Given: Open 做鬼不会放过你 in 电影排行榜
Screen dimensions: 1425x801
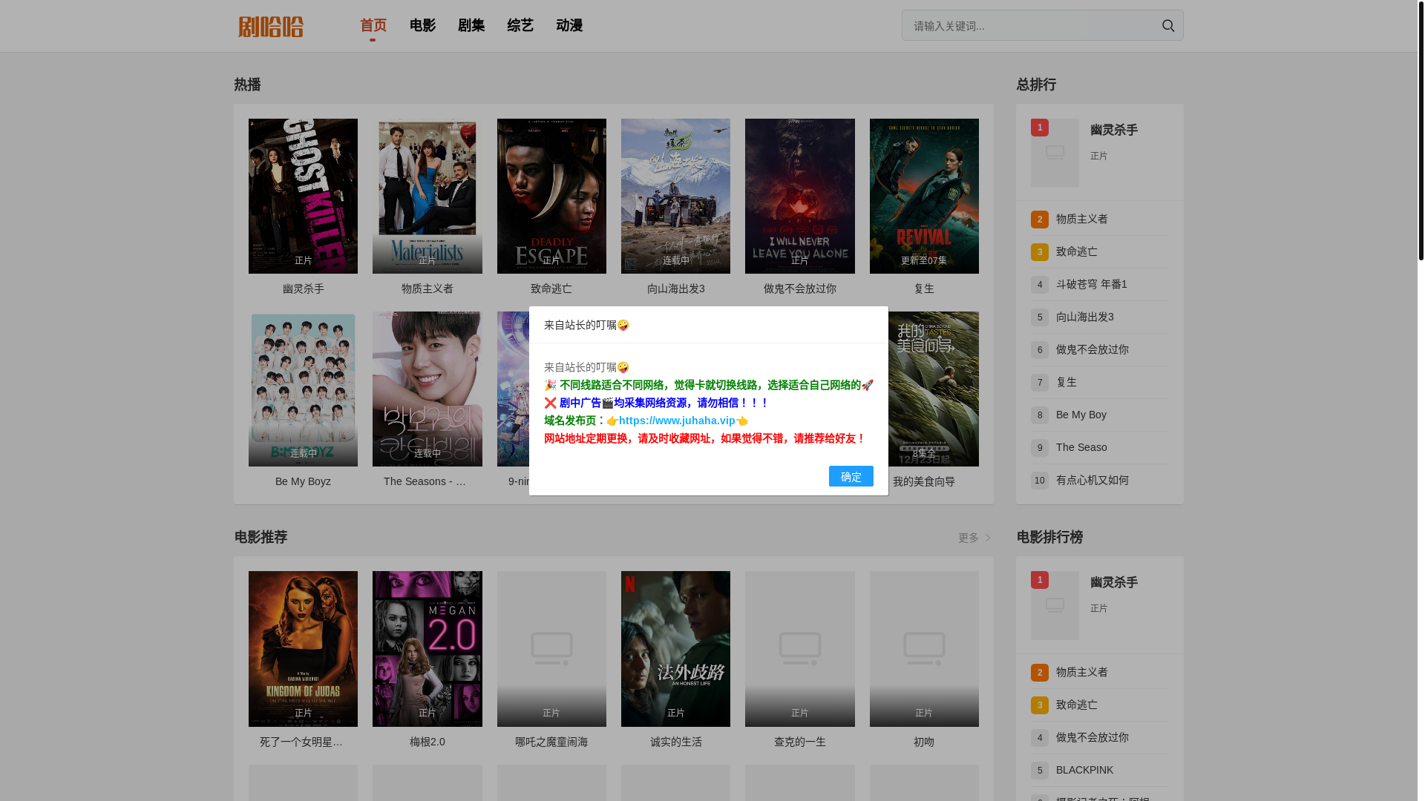Looking at the screenshot, I should [1092, 737].
